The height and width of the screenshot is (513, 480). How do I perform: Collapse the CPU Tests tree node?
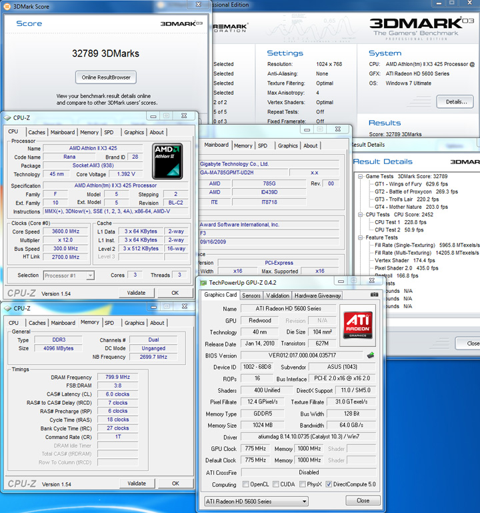360,215
